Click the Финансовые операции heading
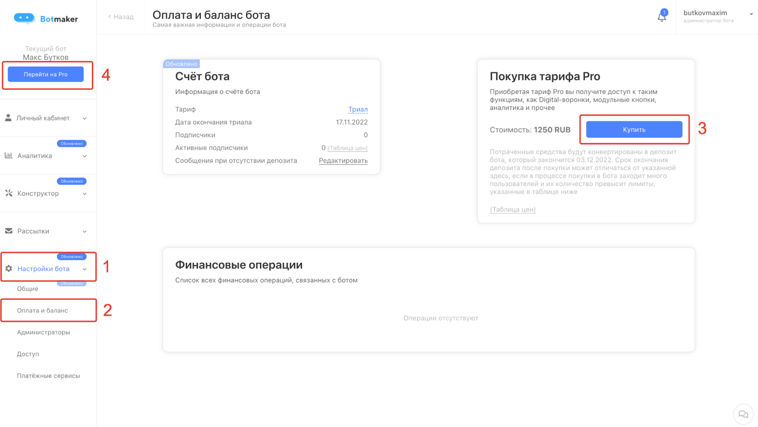 (239, 265)
